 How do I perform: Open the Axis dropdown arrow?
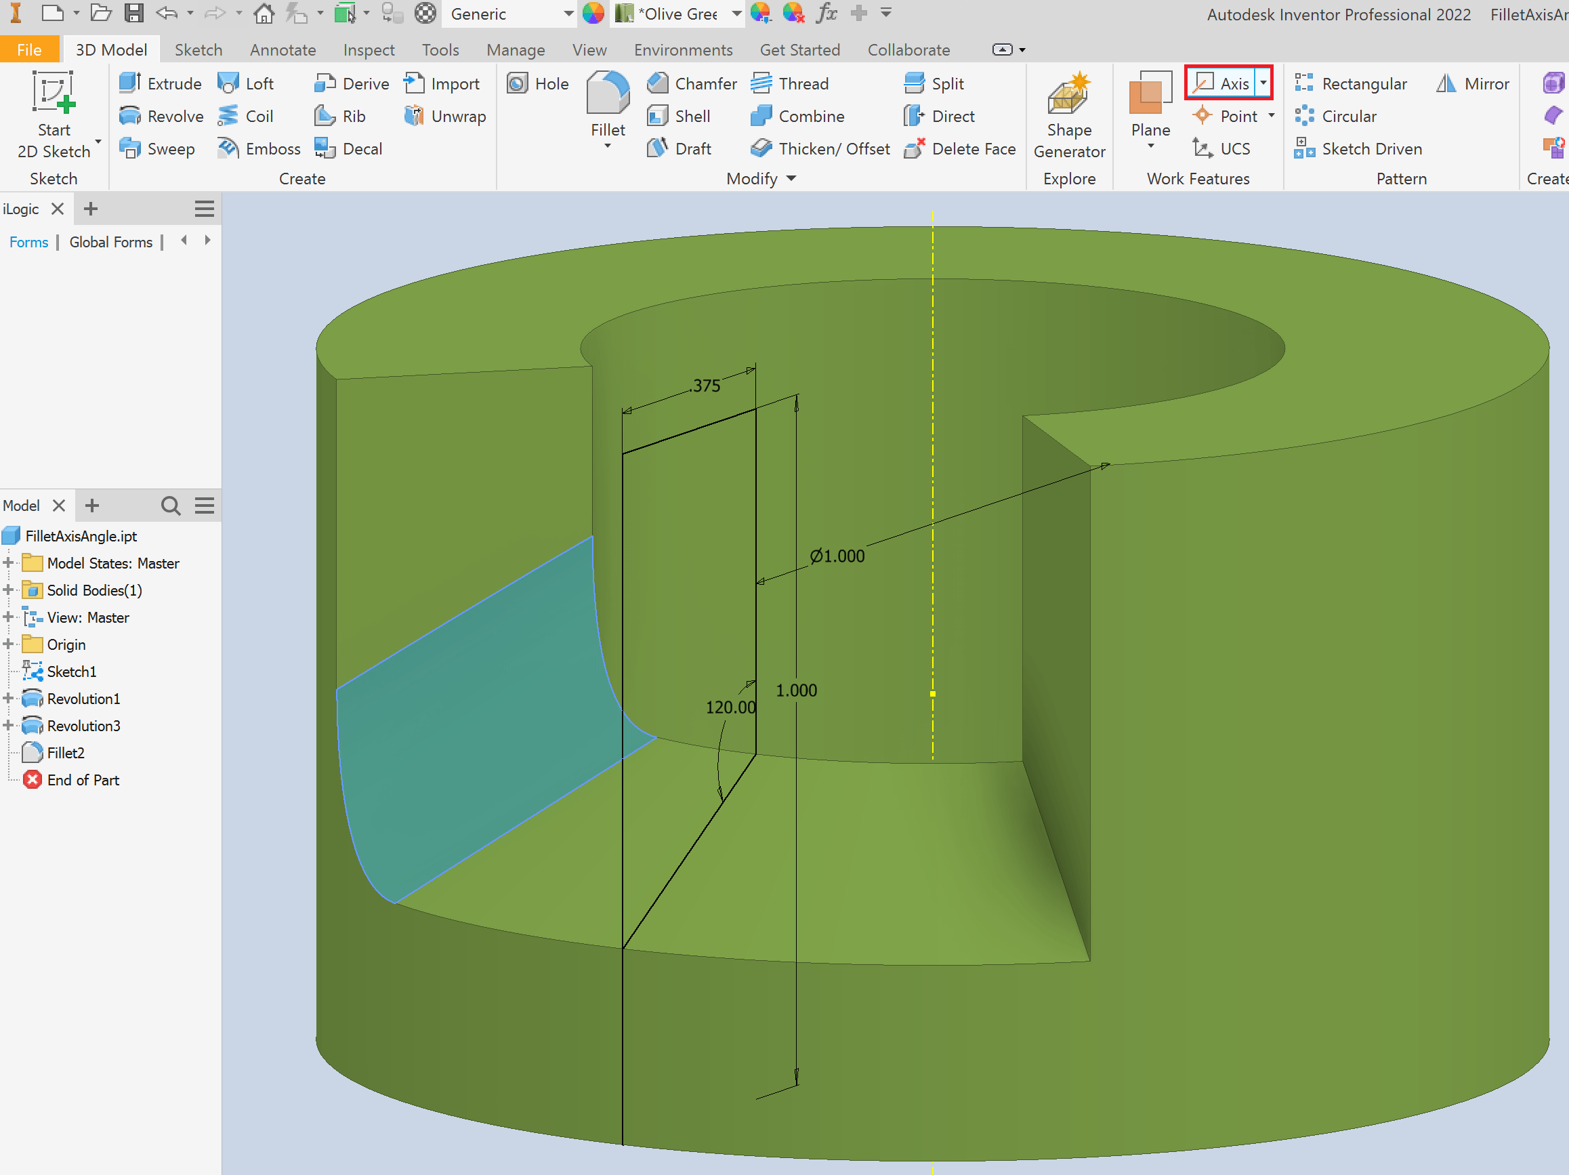click(x=1263, y=83)
